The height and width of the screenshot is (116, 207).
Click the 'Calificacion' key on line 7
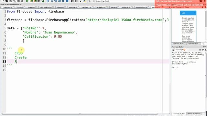pyautogui.click(x=36, y=36)
